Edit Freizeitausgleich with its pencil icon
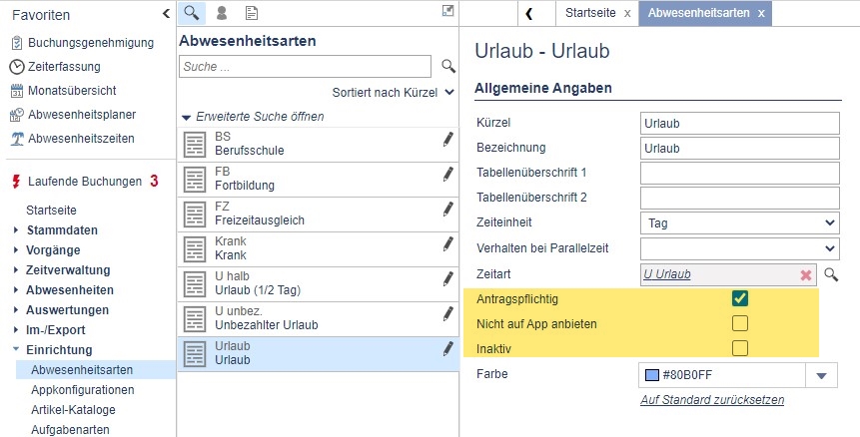Image resolution: width=860 pixels, height=437 pixels. click(x=448, y=210)
